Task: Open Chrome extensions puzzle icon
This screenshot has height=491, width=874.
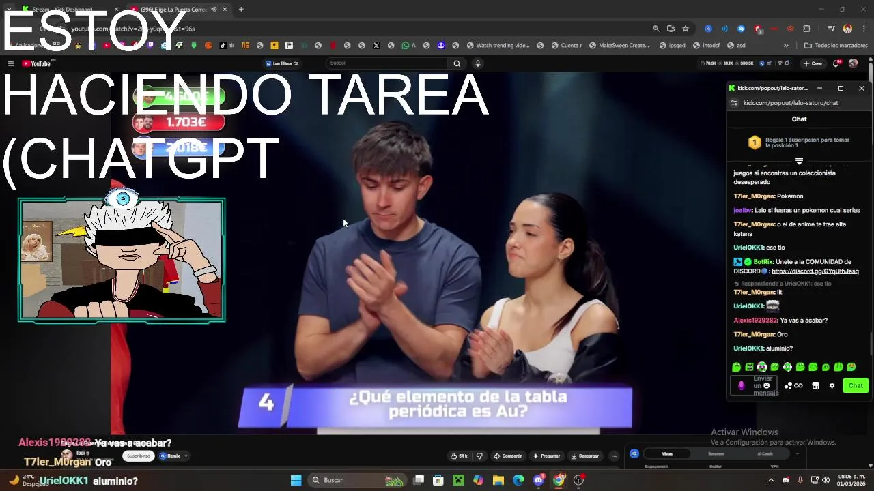Action: [x=807, y=29]
